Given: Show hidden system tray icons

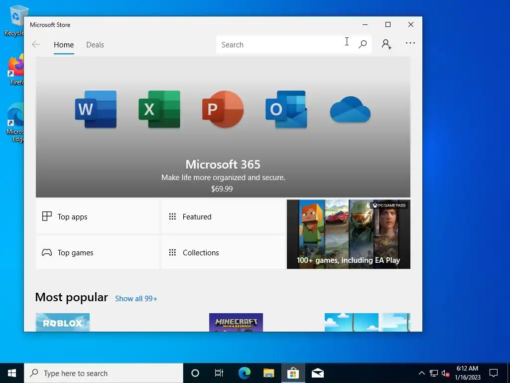Looking at the screenshot, I should click(421, 373).
